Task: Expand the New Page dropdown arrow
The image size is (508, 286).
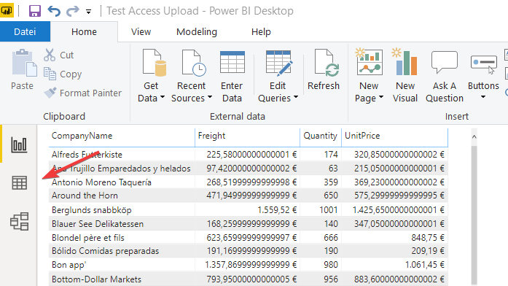Action: pos(381,97)
